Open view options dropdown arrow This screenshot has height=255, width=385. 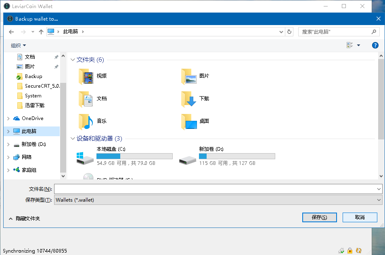point(358,45)
